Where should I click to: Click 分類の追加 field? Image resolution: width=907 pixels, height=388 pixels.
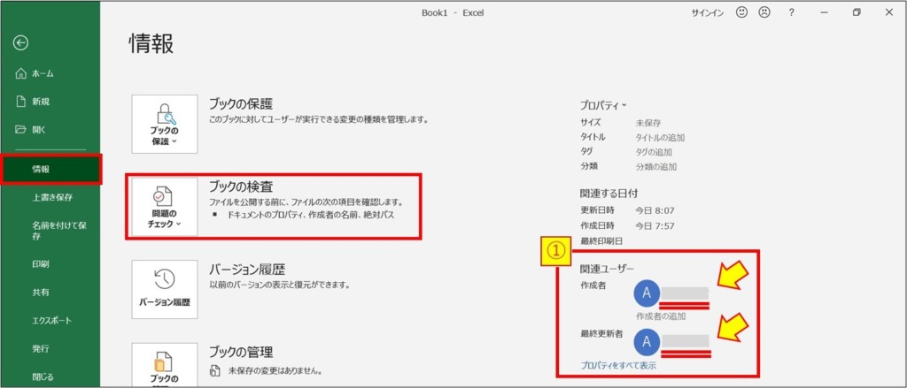point(656,166)
